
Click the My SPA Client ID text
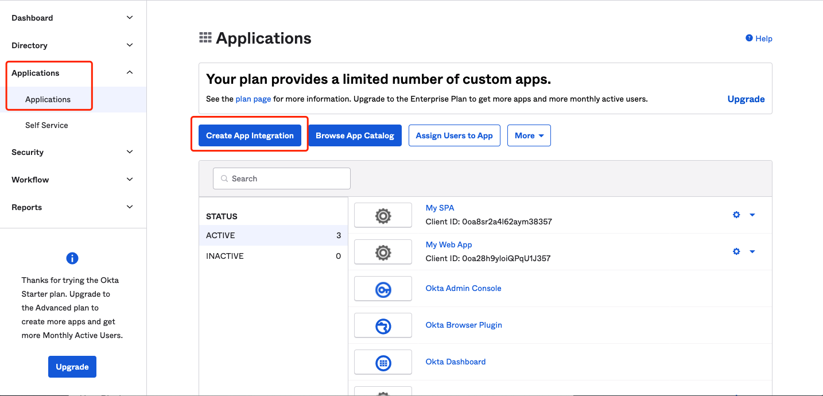pos(489,222)
